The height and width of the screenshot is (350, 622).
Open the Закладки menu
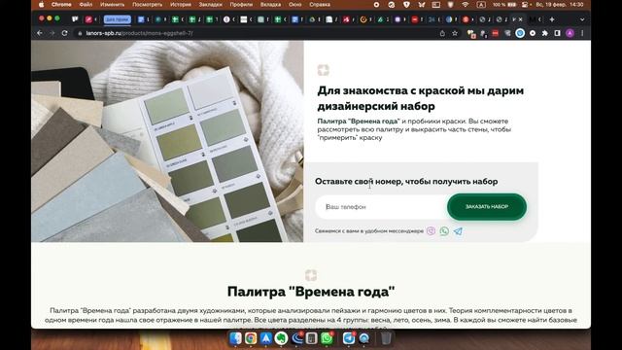click(x=210, y=5)
